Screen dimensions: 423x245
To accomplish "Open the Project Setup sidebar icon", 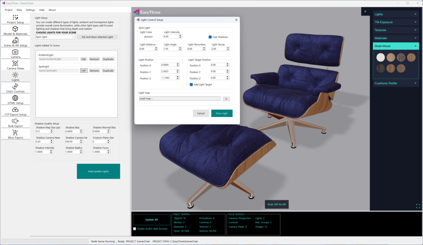I will click(15, 17).
